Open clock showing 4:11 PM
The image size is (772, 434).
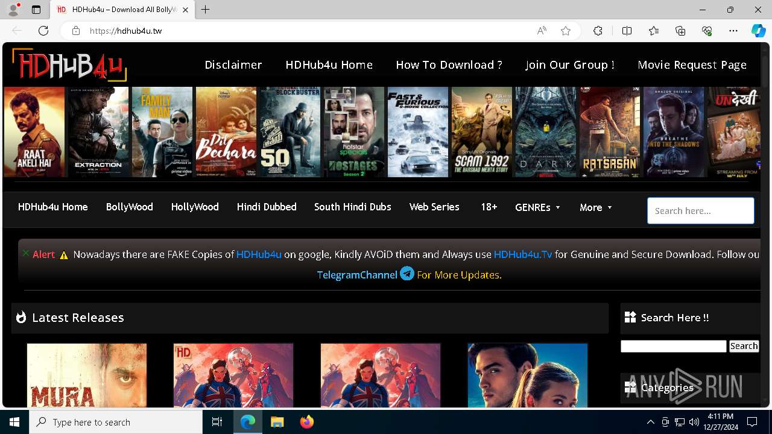pos(720,422)
